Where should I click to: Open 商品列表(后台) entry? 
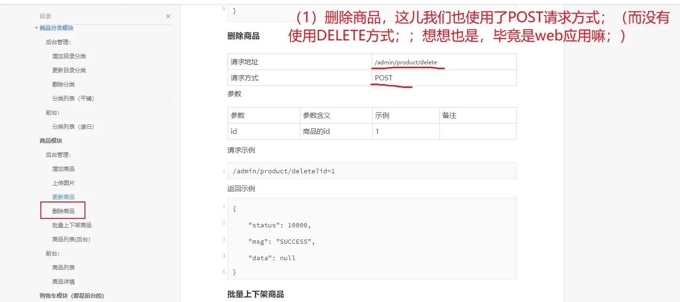[x=71, y=240]
